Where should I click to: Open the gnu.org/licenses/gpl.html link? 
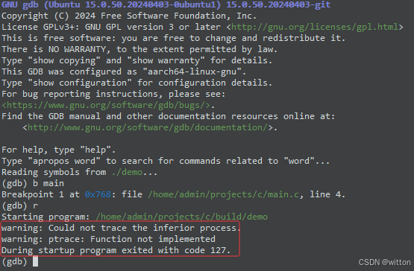point(314,27)
